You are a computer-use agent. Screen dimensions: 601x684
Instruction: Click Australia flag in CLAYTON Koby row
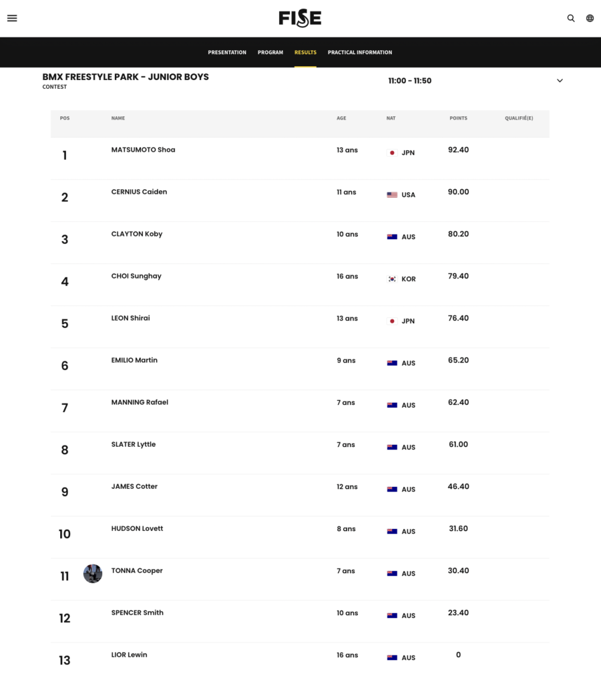[x=392, y=237]
